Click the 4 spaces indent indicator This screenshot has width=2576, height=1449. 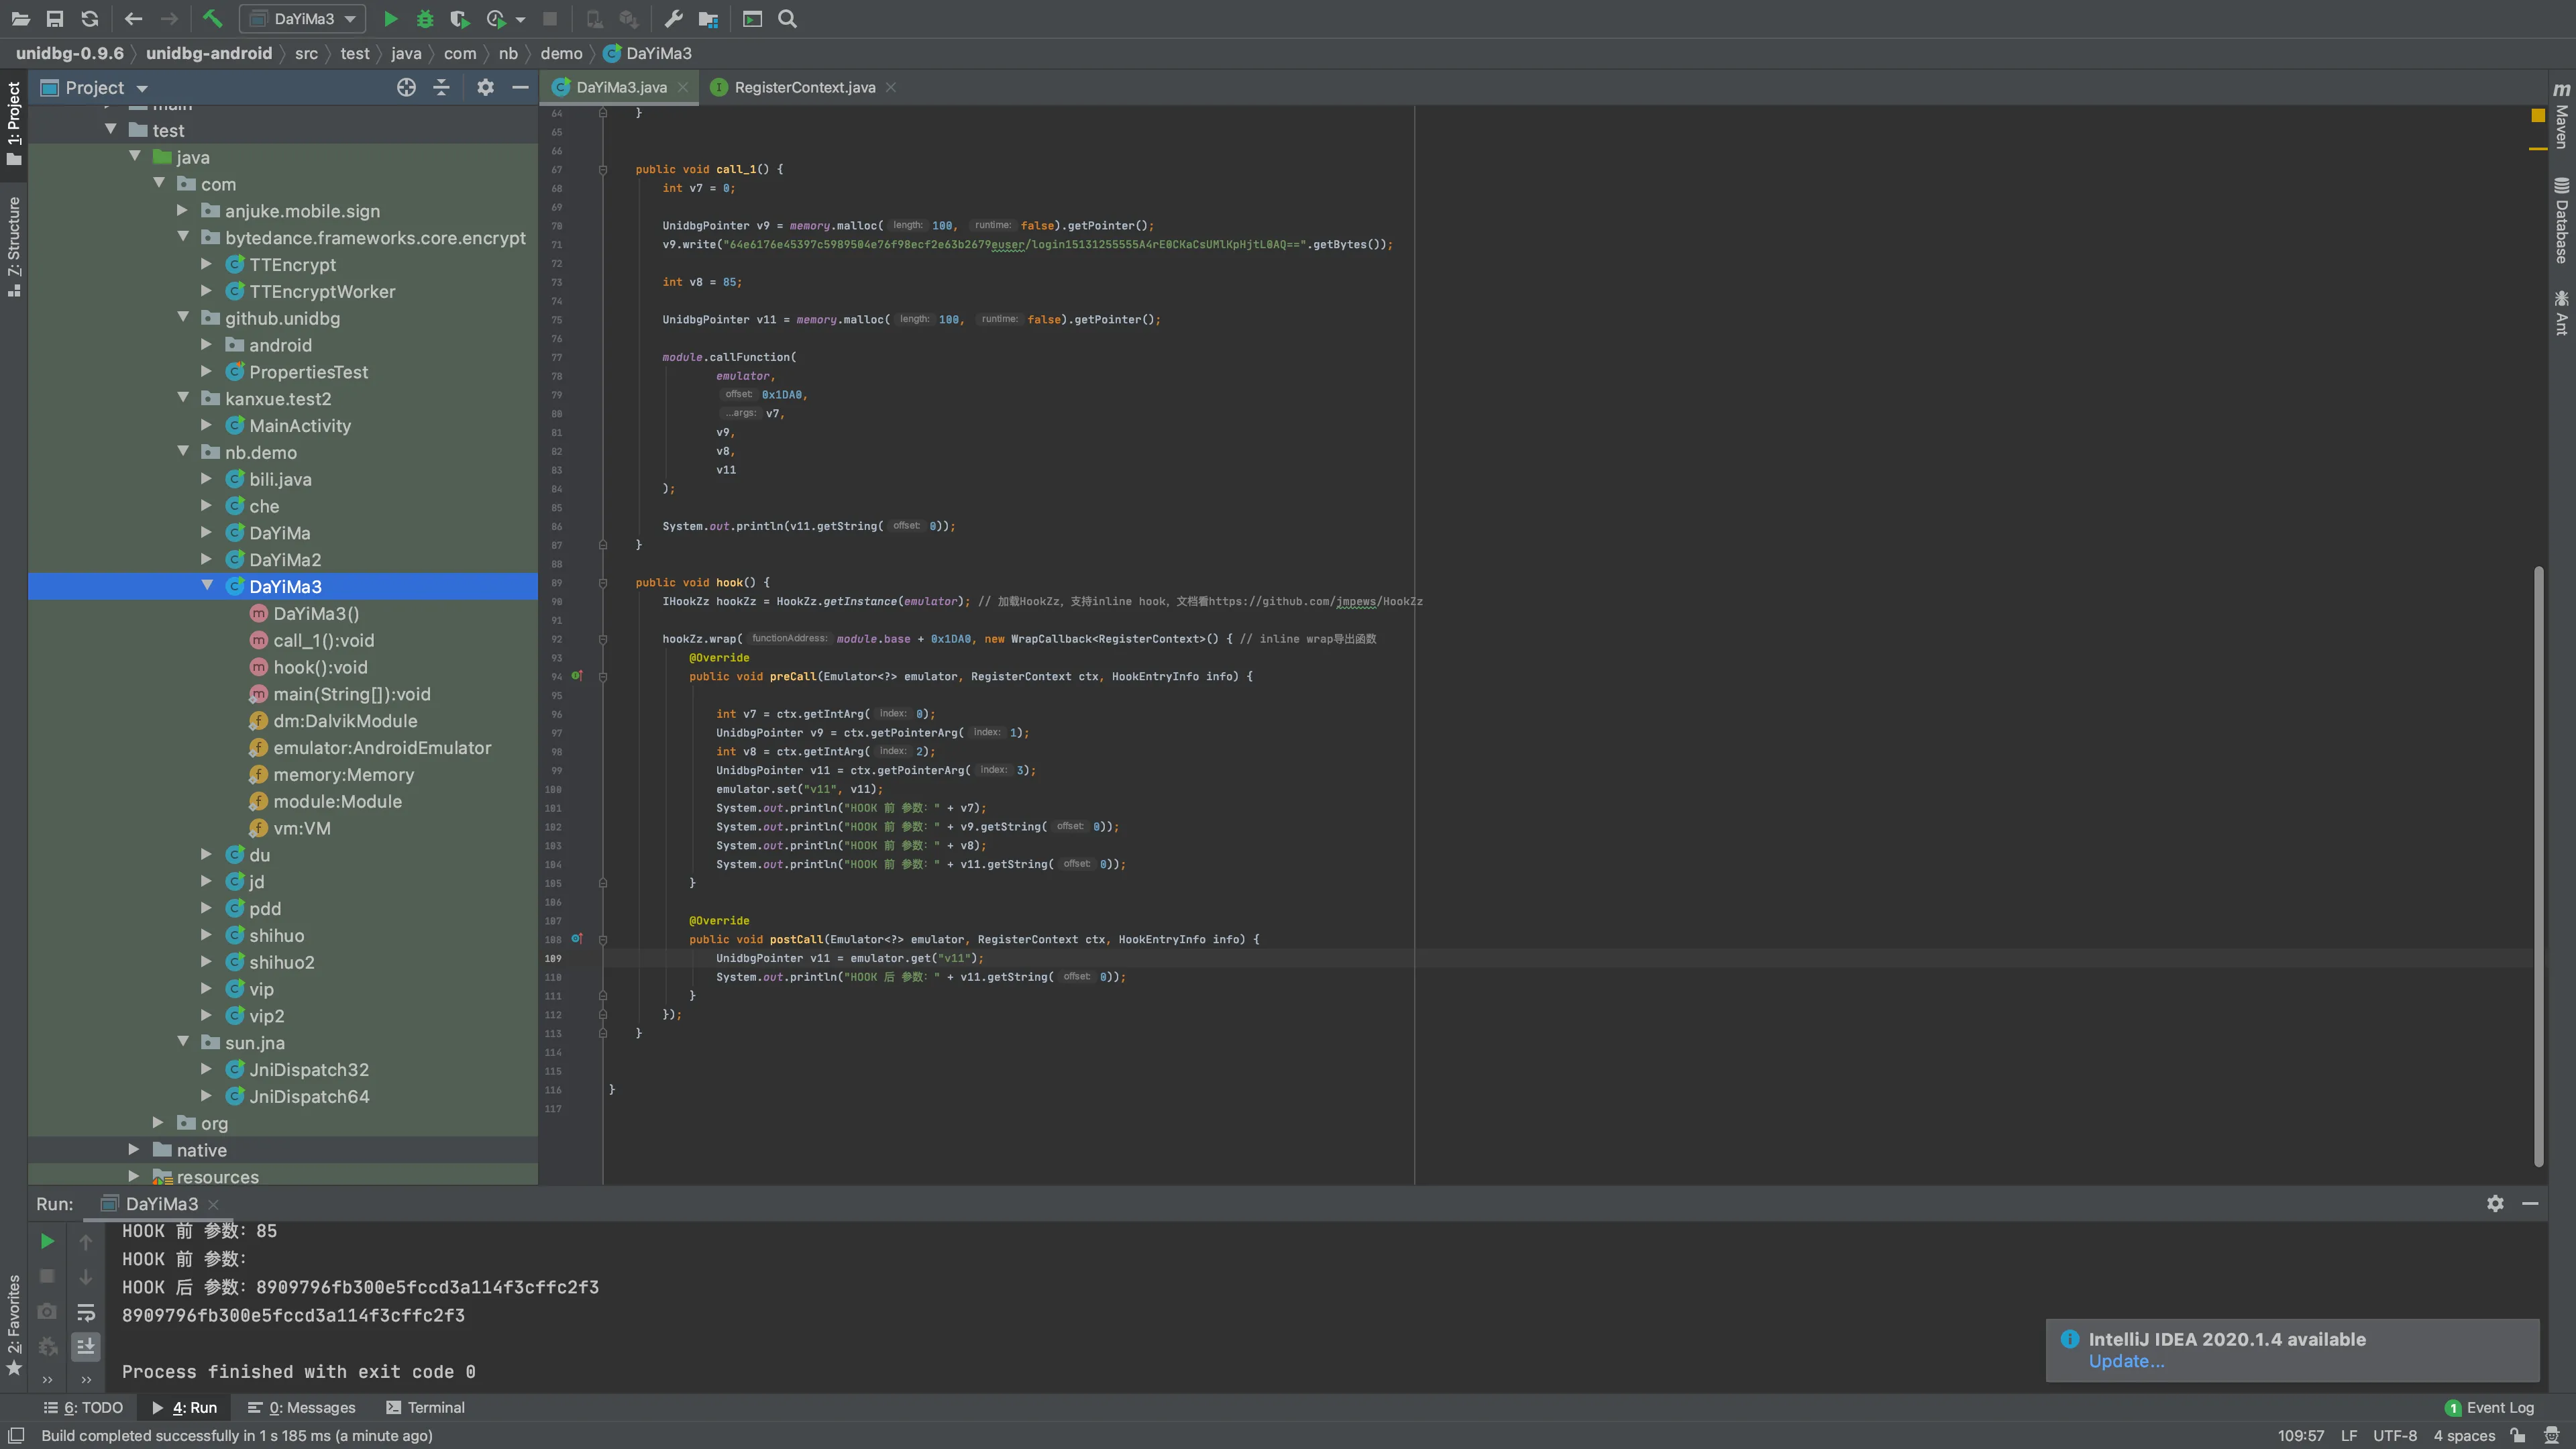2464,1435
